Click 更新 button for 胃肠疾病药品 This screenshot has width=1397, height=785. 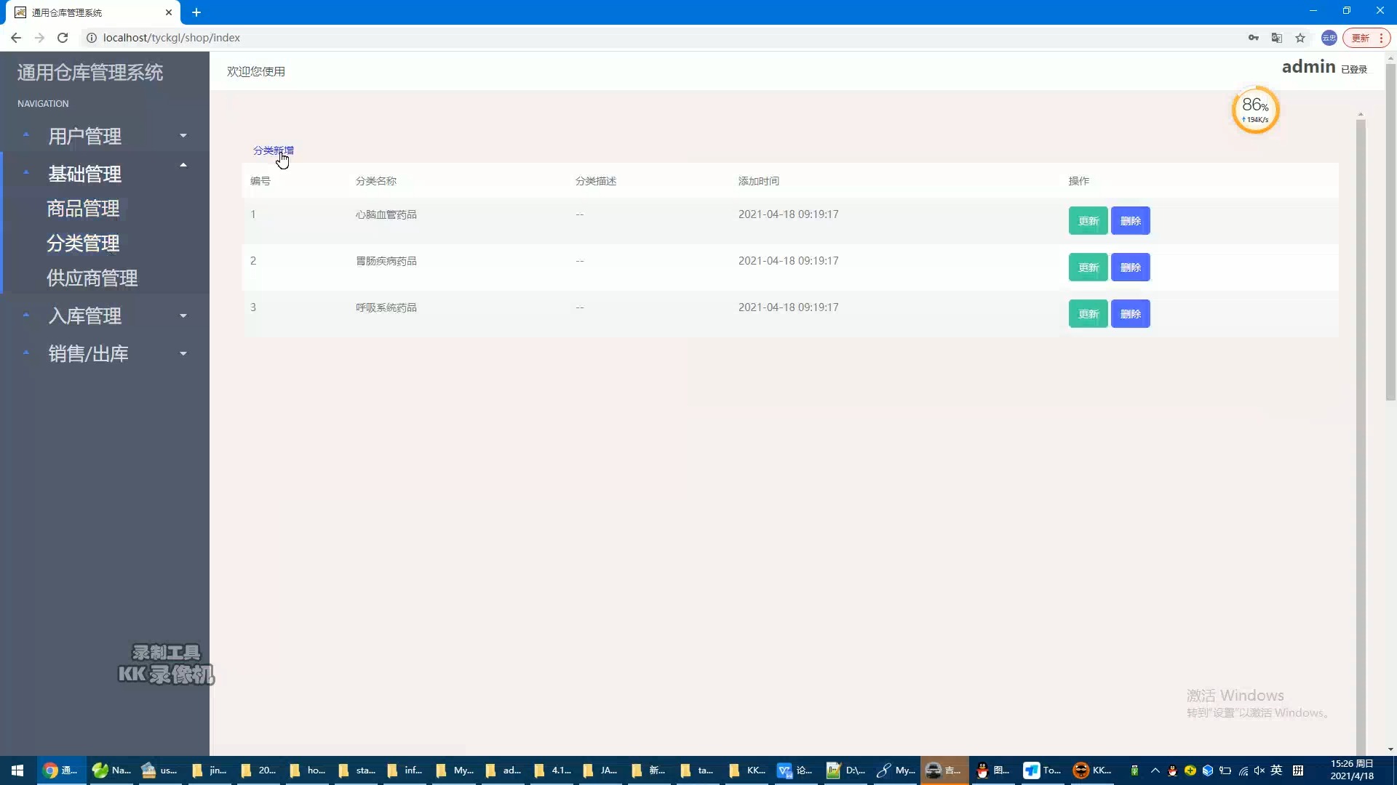1086,267
